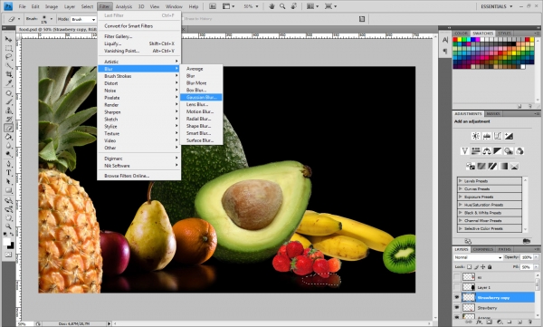This screenshot has height=327, width=543.
Task: Open layer style fx menu
Action: click(x=480, y=322)
